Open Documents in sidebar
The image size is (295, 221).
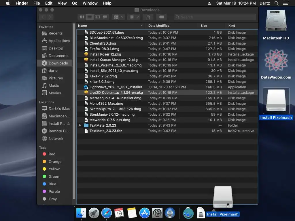click(54, 56)
